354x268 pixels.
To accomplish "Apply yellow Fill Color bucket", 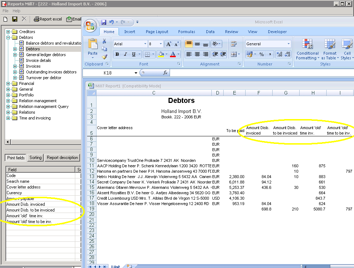I will pyautogui.click(x=161, y=54).
